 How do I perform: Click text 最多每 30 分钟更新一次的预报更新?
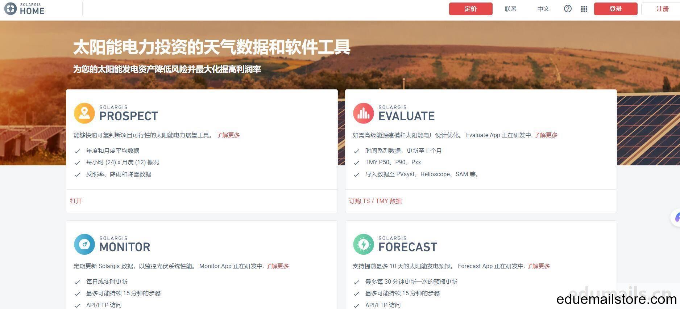[411, 282]
